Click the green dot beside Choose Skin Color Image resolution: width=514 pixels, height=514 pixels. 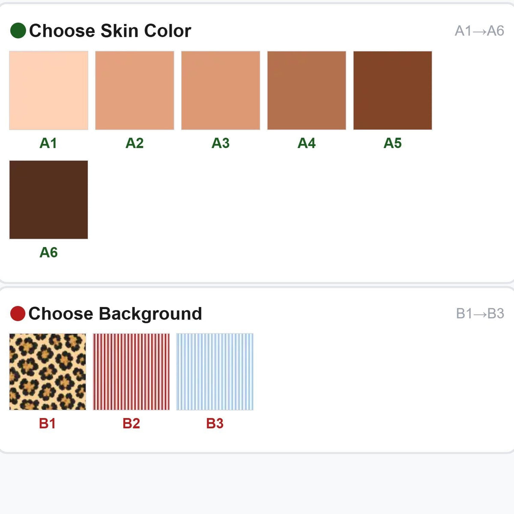pyautogui.click(x=18, y=31)
